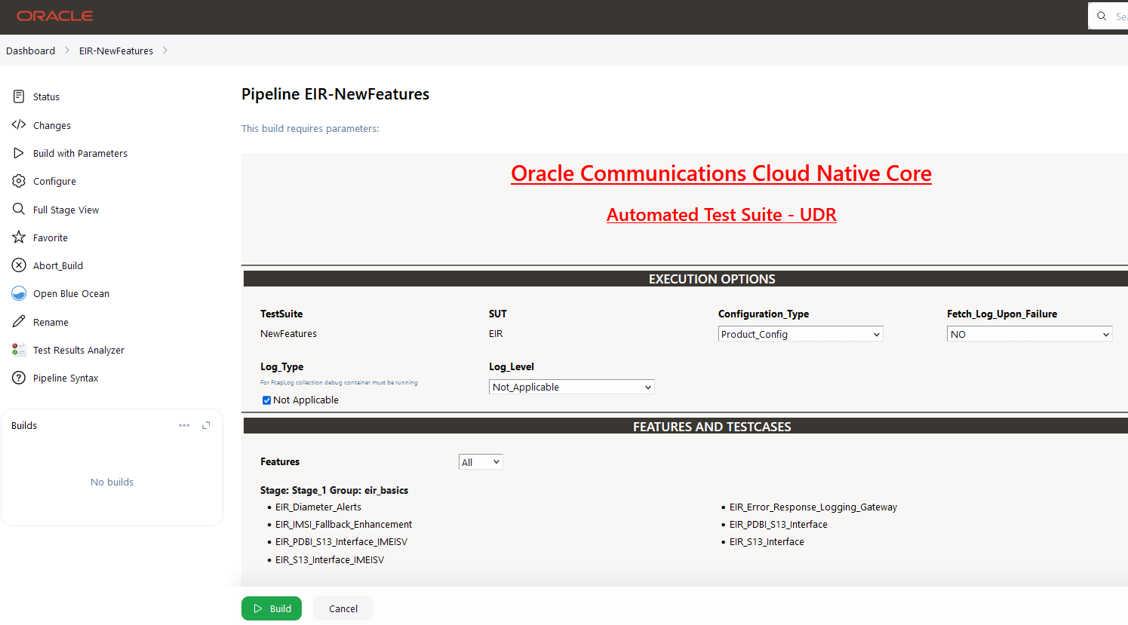Click the green Build button
The image size is (1128, 625).
(x=272, y=608)
